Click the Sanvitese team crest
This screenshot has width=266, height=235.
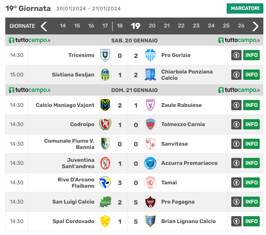(x=150, y=144)
